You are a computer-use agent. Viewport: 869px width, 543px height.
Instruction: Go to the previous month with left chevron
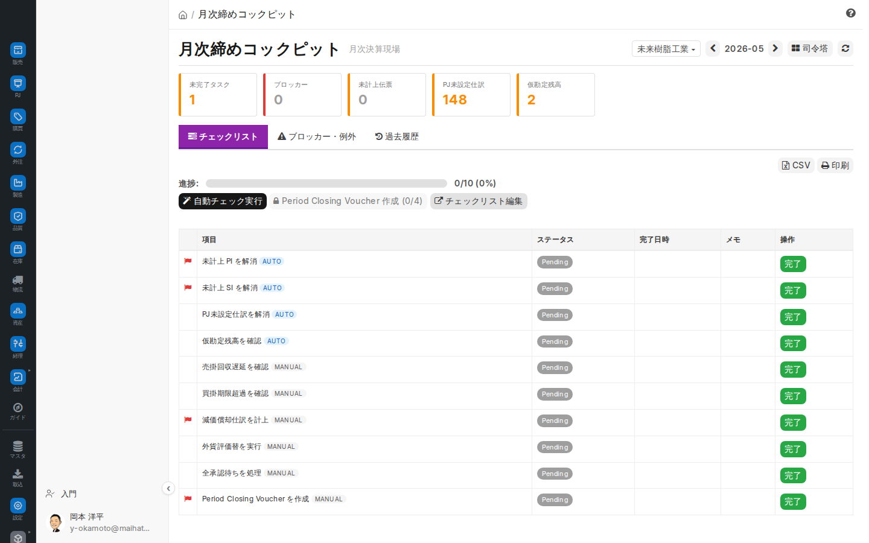tap(713, 48)
